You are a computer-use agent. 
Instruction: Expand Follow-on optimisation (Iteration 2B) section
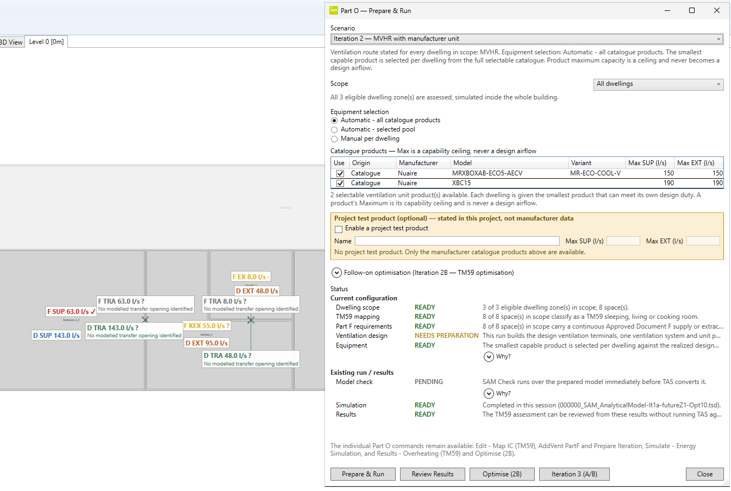click(x=336, y=273)
